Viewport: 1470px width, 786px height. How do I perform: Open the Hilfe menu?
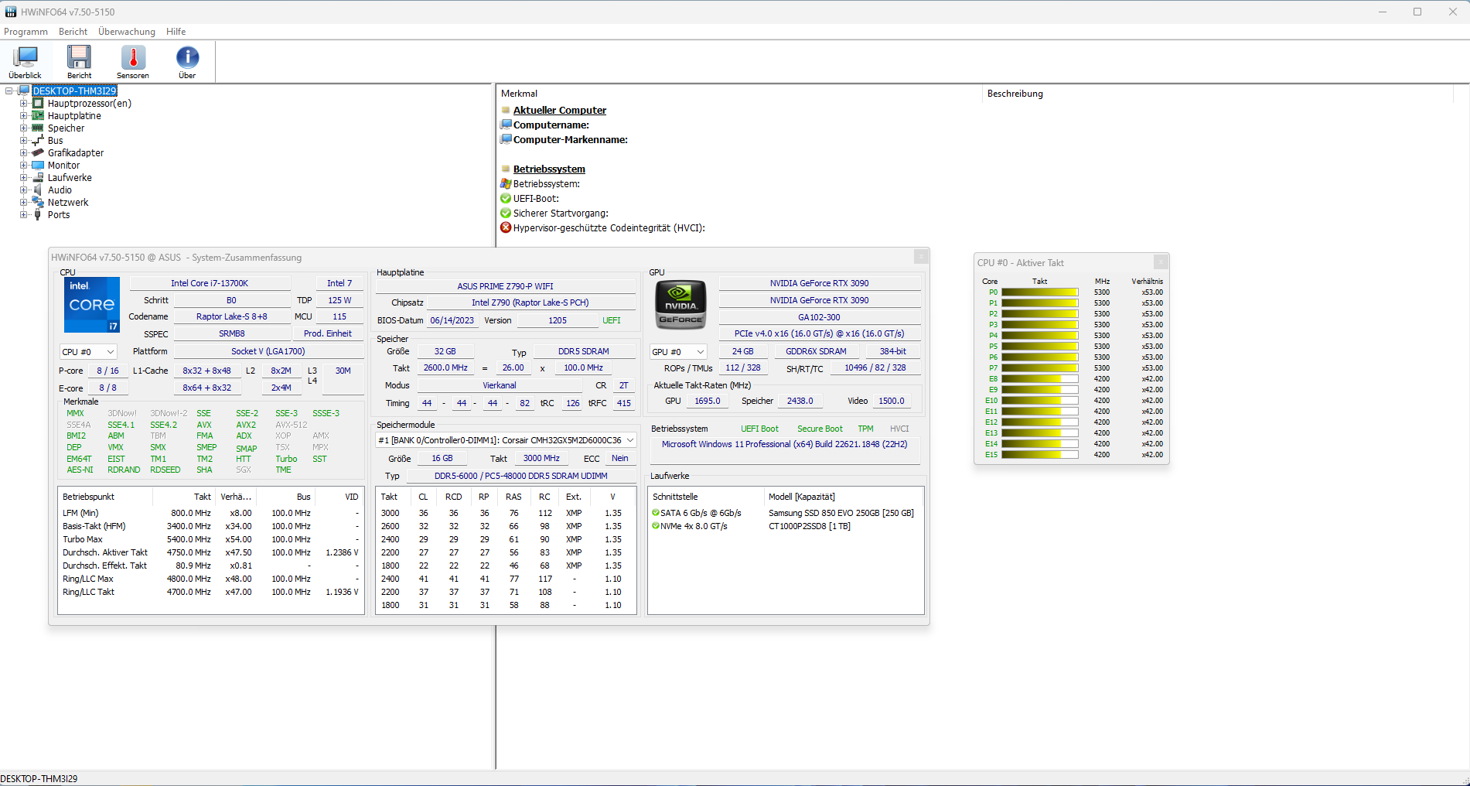(x=176, y=32)
